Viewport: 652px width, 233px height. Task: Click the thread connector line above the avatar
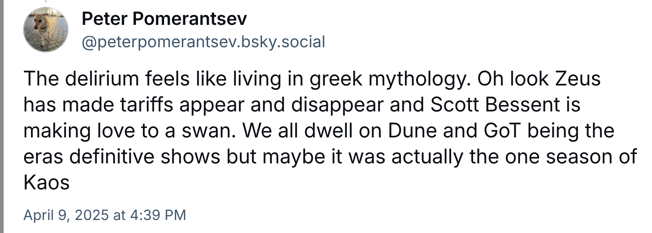tap(46, 2)
